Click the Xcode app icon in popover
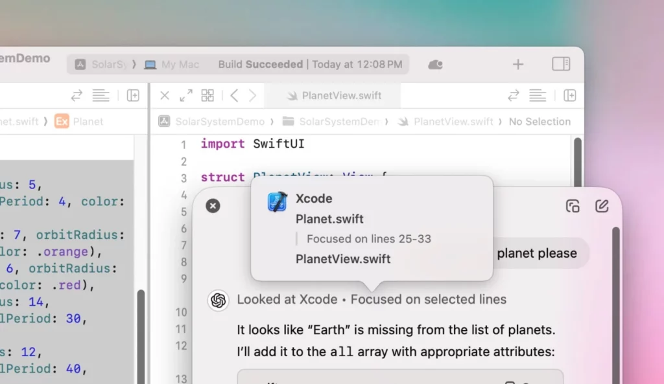This screenshot has width=664, height=384. pos(278,201)
